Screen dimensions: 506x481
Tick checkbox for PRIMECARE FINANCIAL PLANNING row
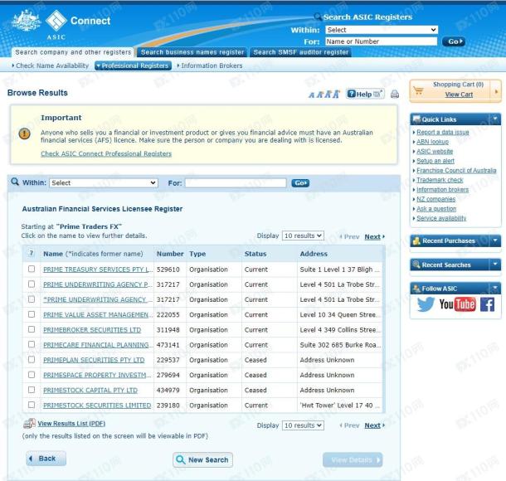32,344
